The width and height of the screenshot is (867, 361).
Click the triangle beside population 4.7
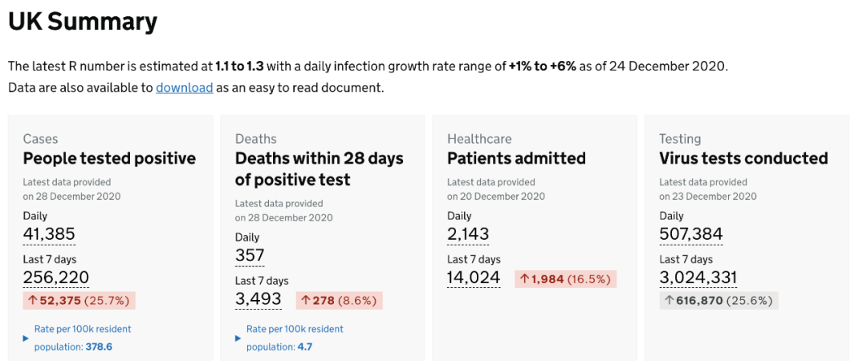tap(238, 339)
